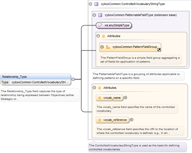Follow the PatternFieldGroup reference arrow icon
192x153 pixels.
(x=159, y=50)
